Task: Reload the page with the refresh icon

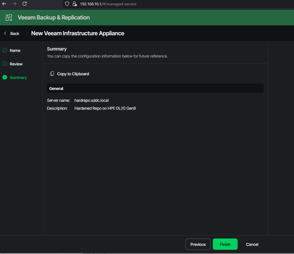Action: (25, 4)
